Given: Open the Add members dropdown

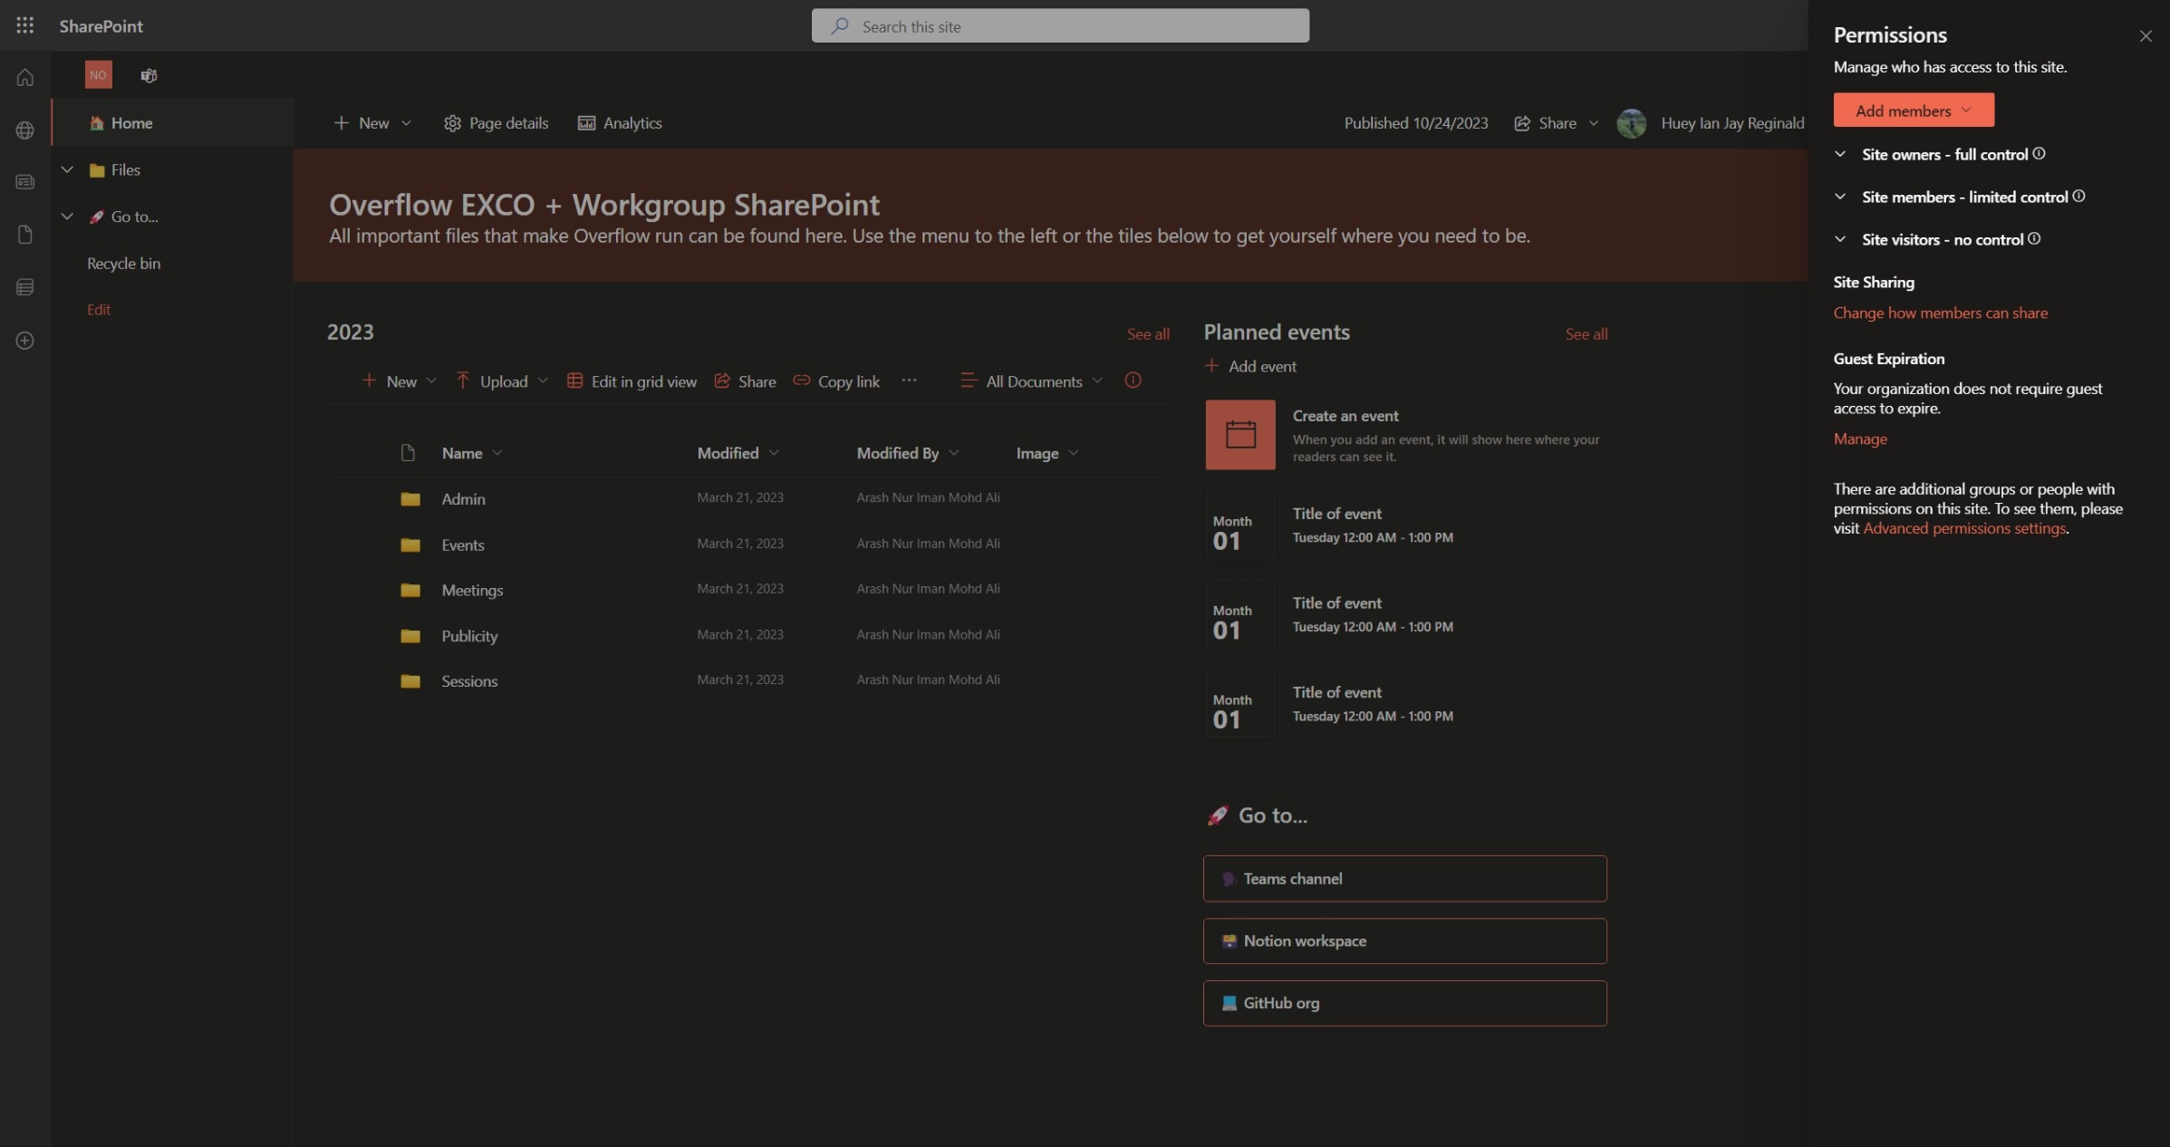Looking at the screenshot, I should (1913, 111).
